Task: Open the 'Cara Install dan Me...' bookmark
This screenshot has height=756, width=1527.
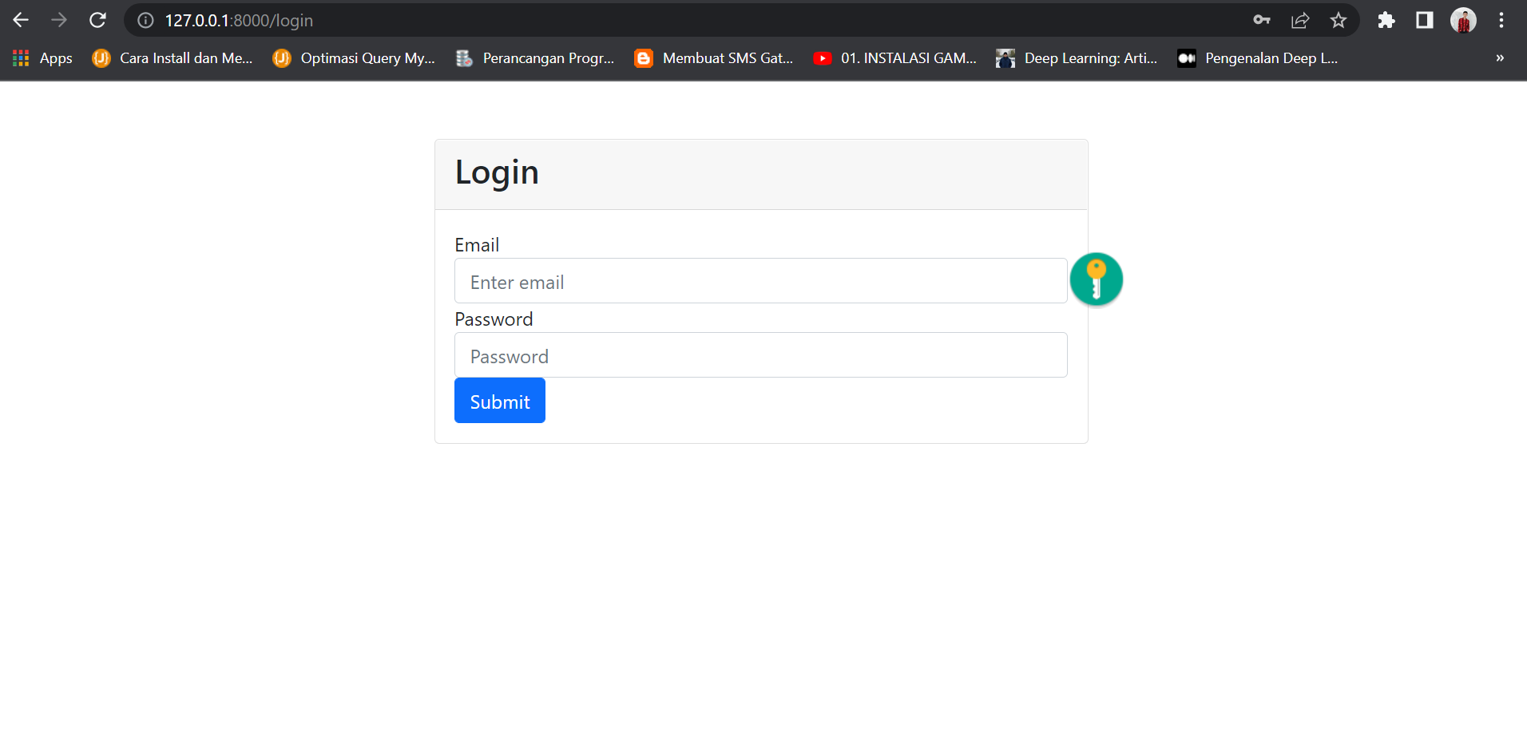Action: point(173,58)
